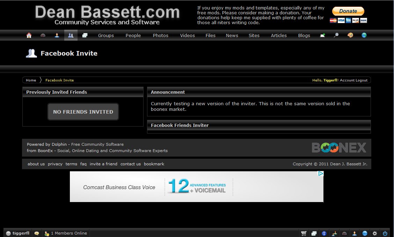Click the gray status circle beside tiggerfl
This screenshot has width=394, height=237.
pyautogui.click(x=8, y=234)
